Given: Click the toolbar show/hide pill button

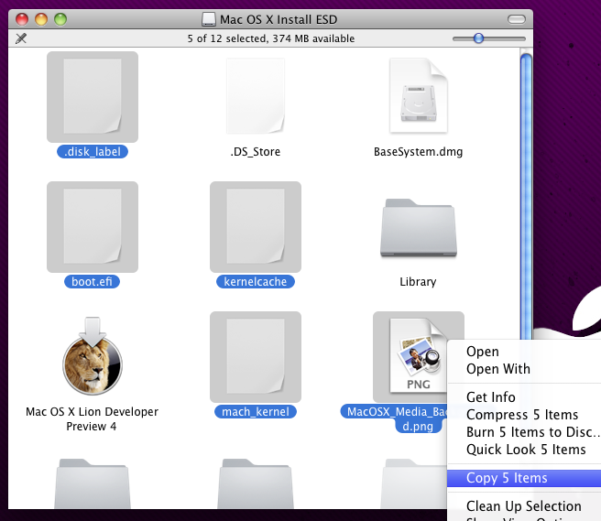Looking at the screenshot, I should click(517, 19).
